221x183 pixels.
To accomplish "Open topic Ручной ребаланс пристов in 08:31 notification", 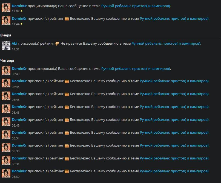I will (x=174, y=158).
